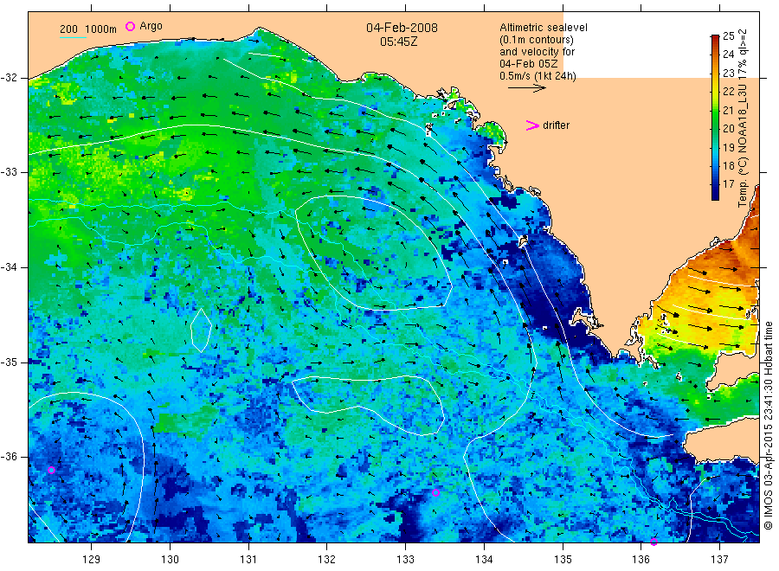779x571 pixels.
Task: Click the time label 05:45Z
Action: pyautogui.click(x=398, y=42)
